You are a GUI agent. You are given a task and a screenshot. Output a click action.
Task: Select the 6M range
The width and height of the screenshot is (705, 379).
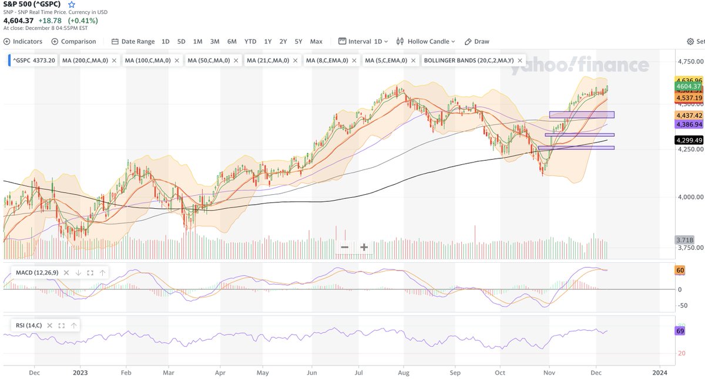pyautogui.click(x=232, y=42)
